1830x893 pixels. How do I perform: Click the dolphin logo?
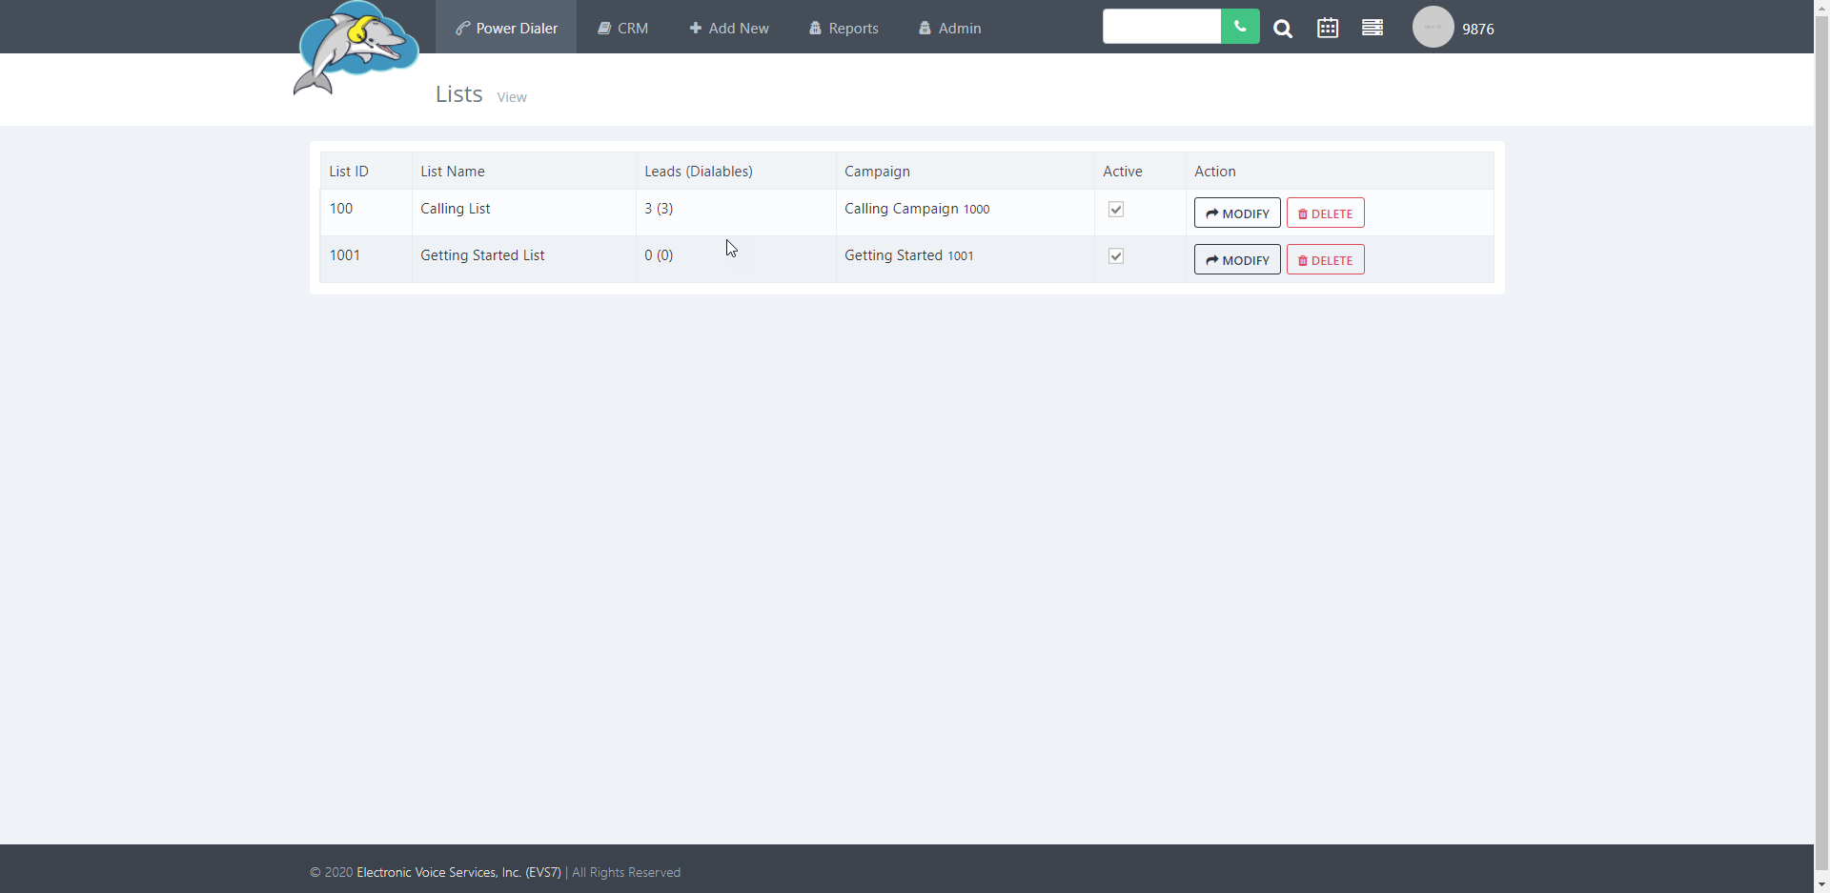[356, 48]
